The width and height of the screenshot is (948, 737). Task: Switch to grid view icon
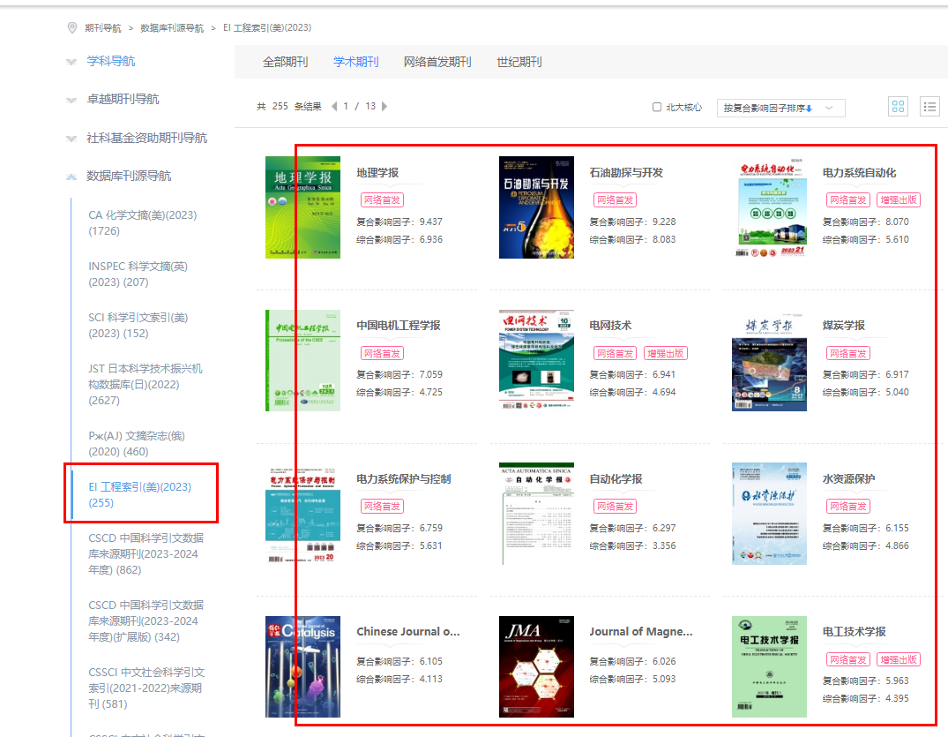coord(898,107)
